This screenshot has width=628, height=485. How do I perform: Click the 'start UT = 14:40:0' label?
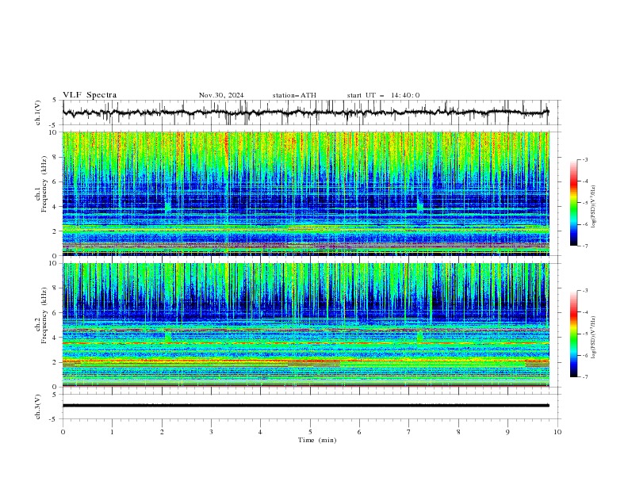(x=383, y=95)
